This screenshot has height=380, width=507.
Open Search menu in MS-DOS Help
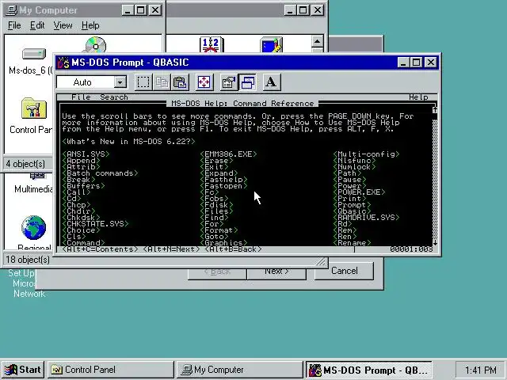(114, 97)
